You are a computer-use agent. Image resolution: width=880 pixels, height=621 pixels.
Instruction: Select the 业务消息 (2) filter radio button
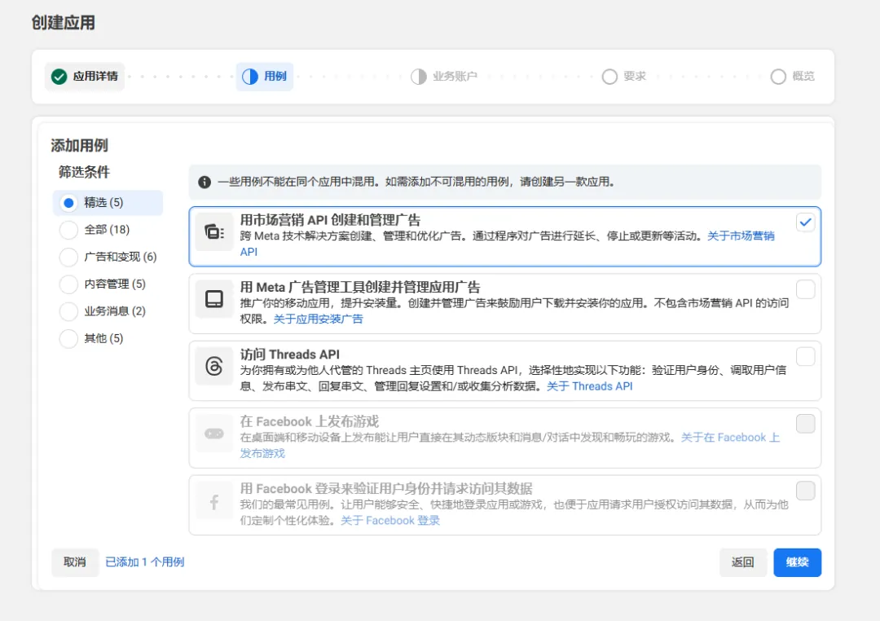point(68,311)
